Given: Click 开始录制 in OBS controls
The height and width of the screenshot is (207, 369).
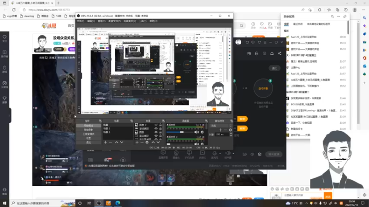Looking at the screenshot, I should click(89, 130).
